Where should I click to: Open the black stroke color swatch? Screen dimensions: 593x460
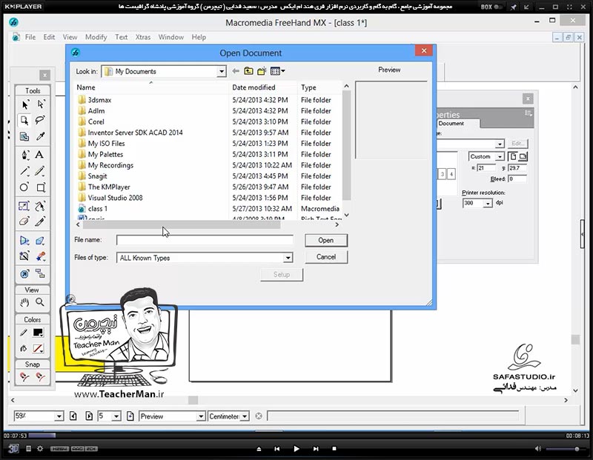tap(39, 333)
